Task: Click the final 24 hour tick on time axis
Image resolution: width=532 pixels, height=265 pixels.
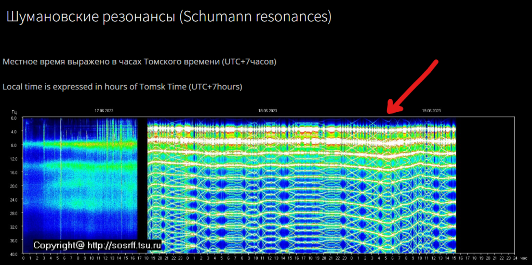Action: [x=514, y=258]
